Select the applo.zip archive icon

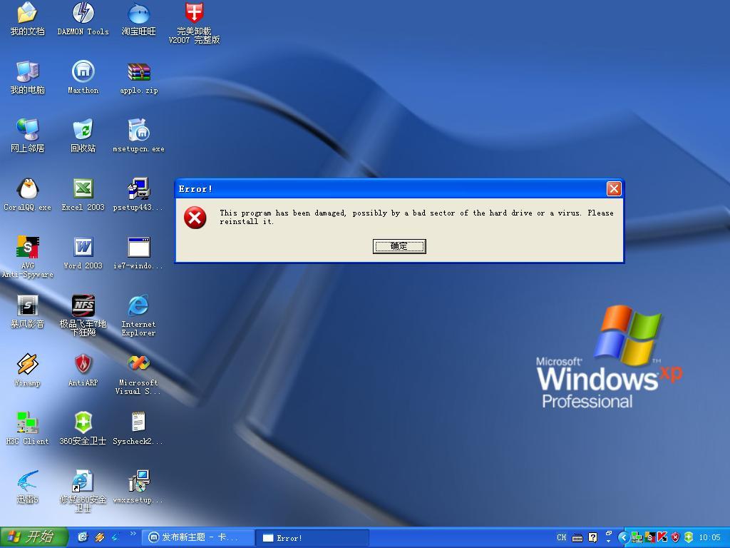[x=138, y=78]
